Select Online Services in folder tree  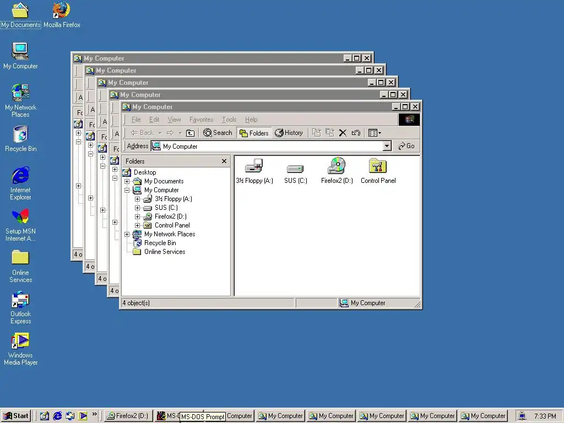(159, 252)
